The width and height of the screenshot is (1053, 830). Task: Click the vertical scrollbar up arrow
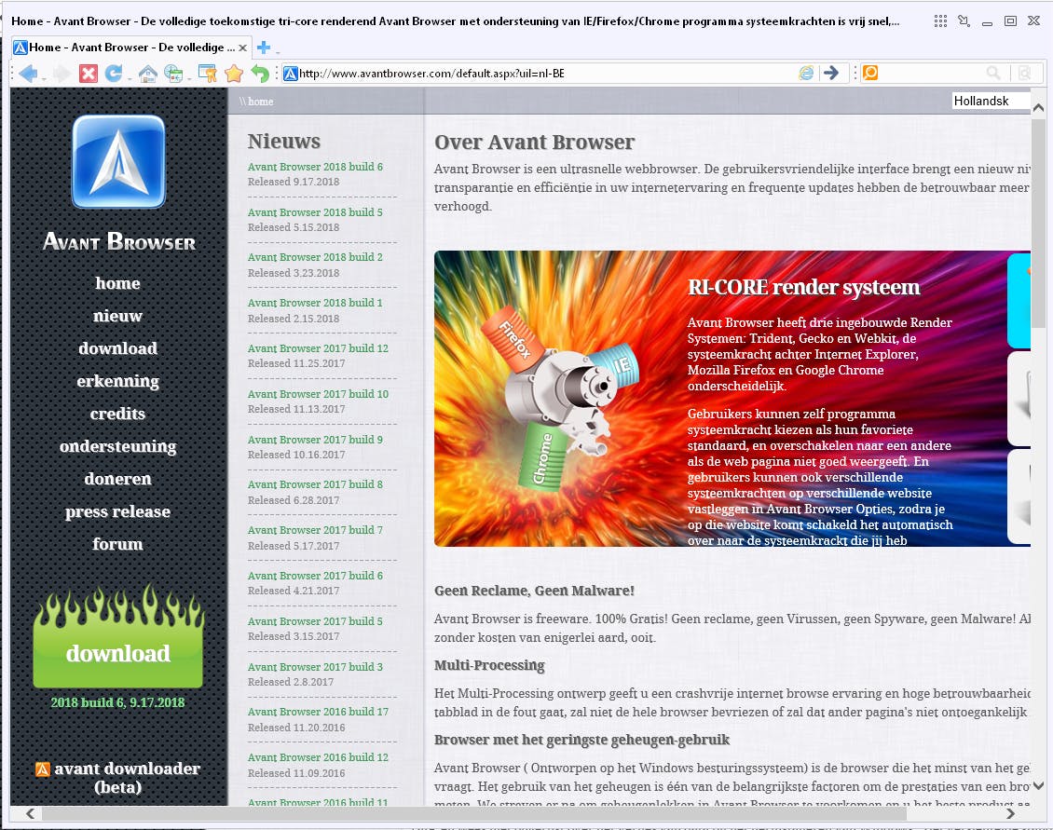point(1038,107)
